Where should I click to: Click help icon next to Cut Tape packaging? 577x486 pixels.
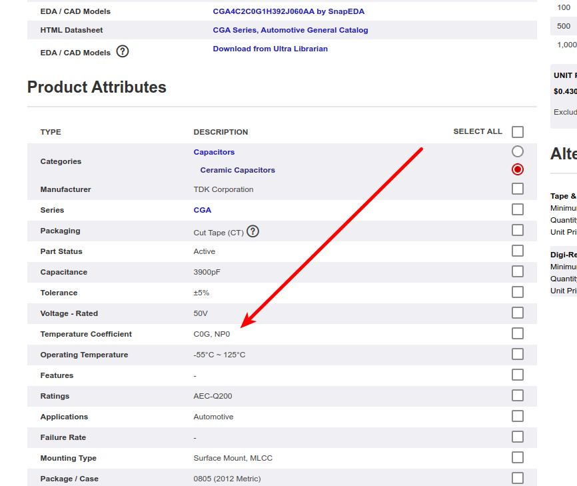(253, 231)
